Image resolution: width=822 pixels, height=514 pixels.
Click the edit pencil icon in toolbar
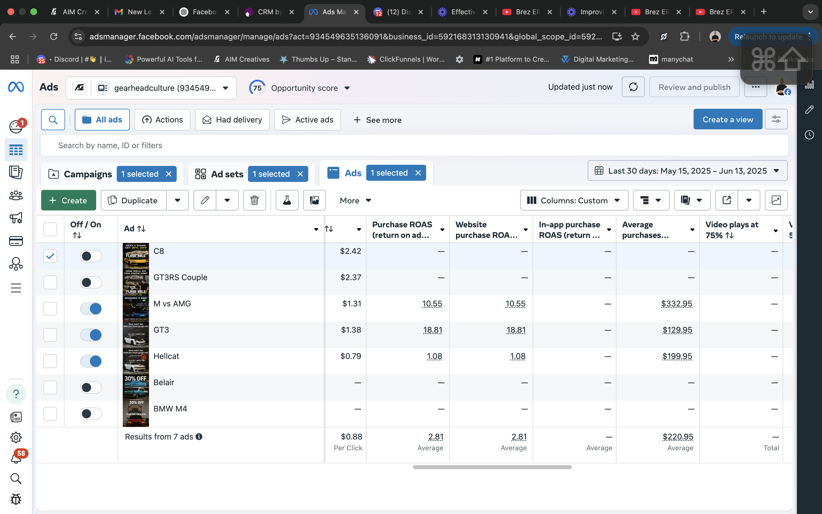coord(205,200)
